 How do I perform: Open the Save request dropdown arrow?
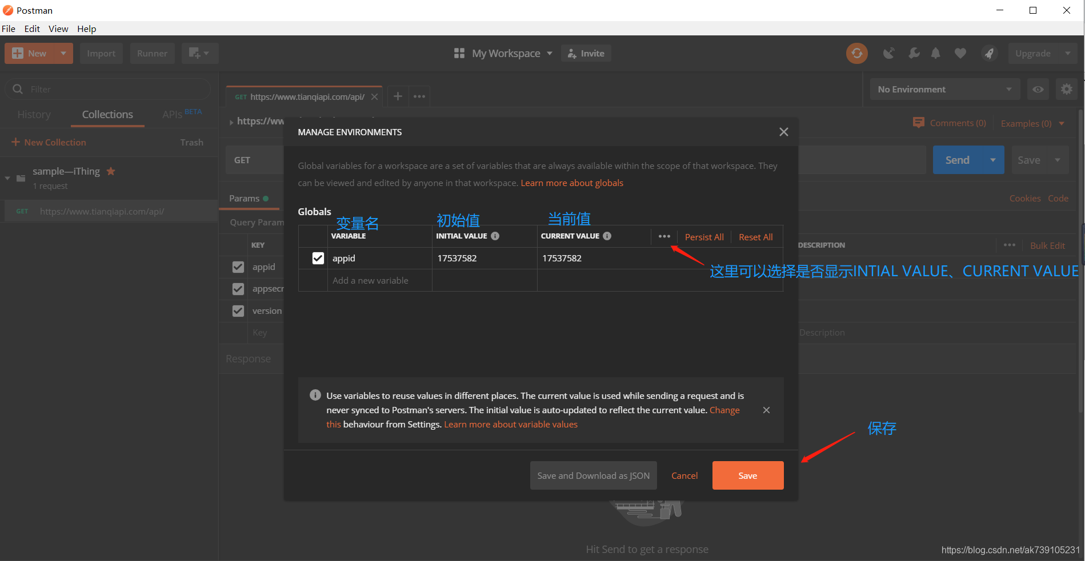[x=1058, y=160]
